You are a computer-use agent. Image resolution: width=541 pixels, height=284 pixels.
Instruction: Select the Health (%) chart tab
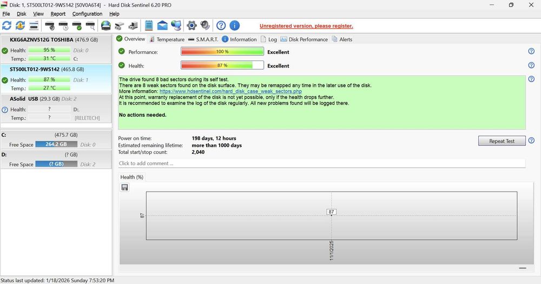click(x=132, y=177)
